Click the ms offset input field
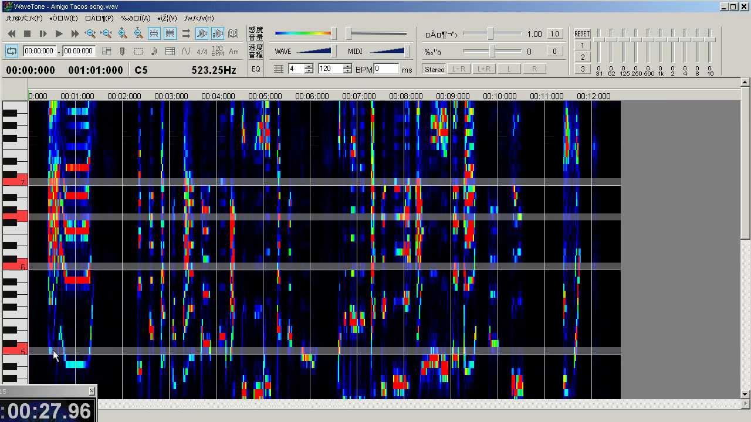This screenshot has height=422, width=751. (386, 69)
